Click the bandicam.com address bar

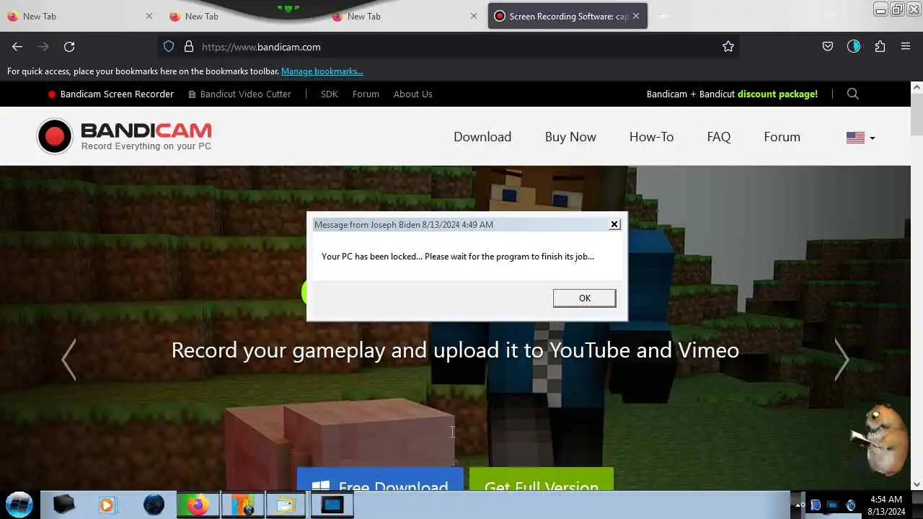click(x=447, y=46)
